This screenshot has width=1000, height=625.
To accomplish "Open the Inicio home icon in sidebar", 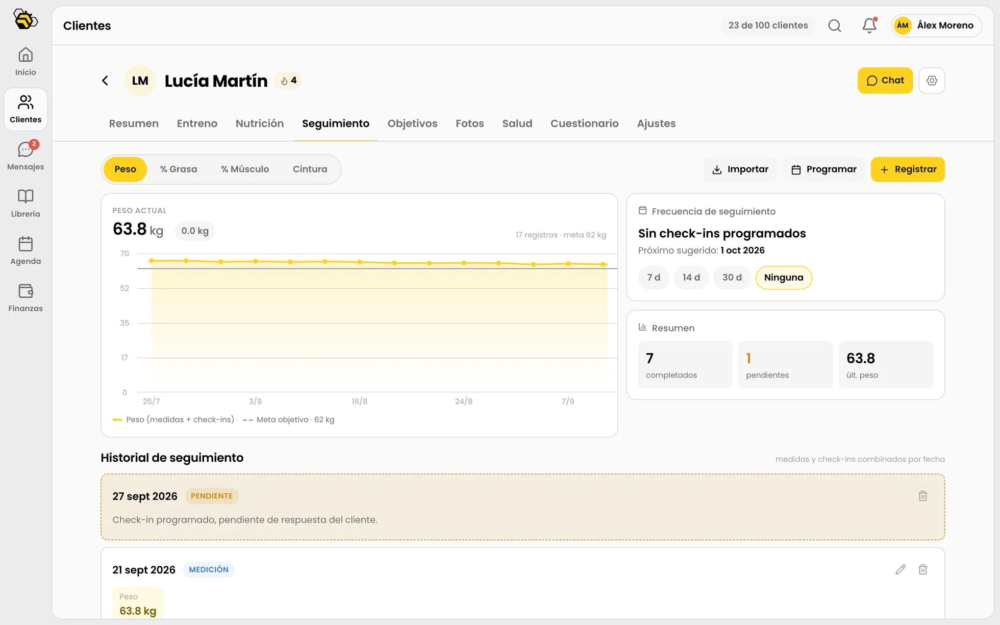I will click(26, 62).
